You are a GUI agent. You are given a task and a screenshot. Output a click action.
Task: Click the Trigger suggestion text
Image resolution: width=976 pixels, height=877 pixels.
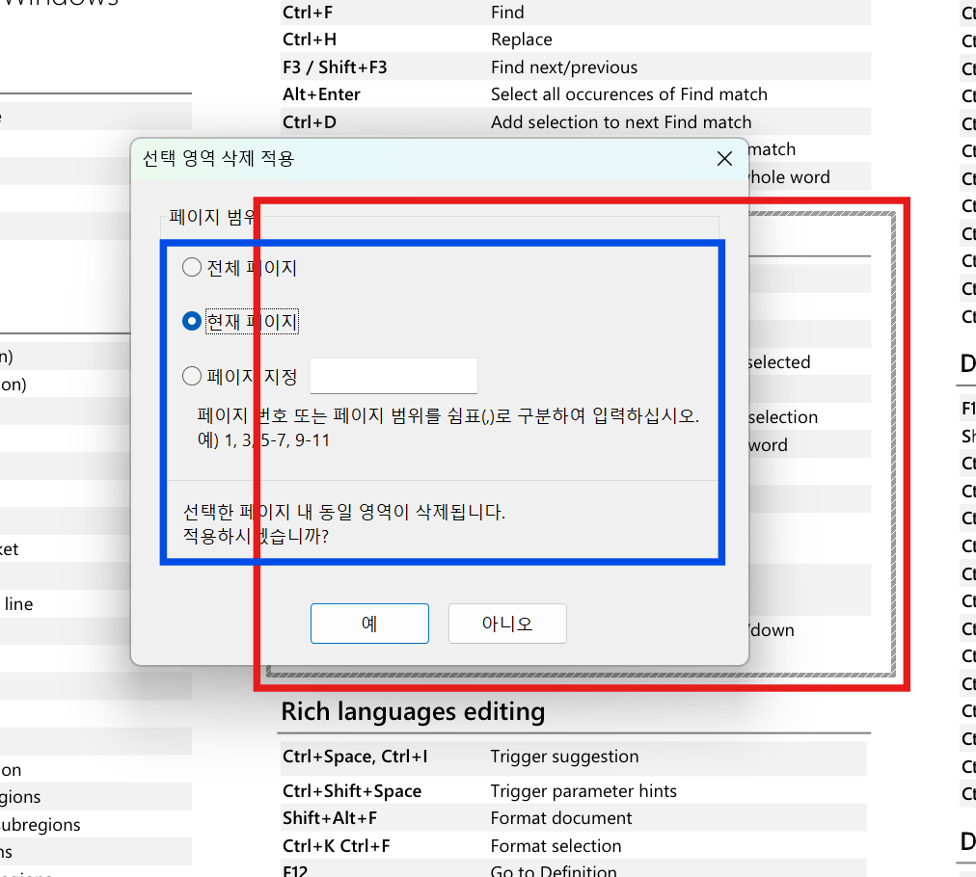click(564, 757)
